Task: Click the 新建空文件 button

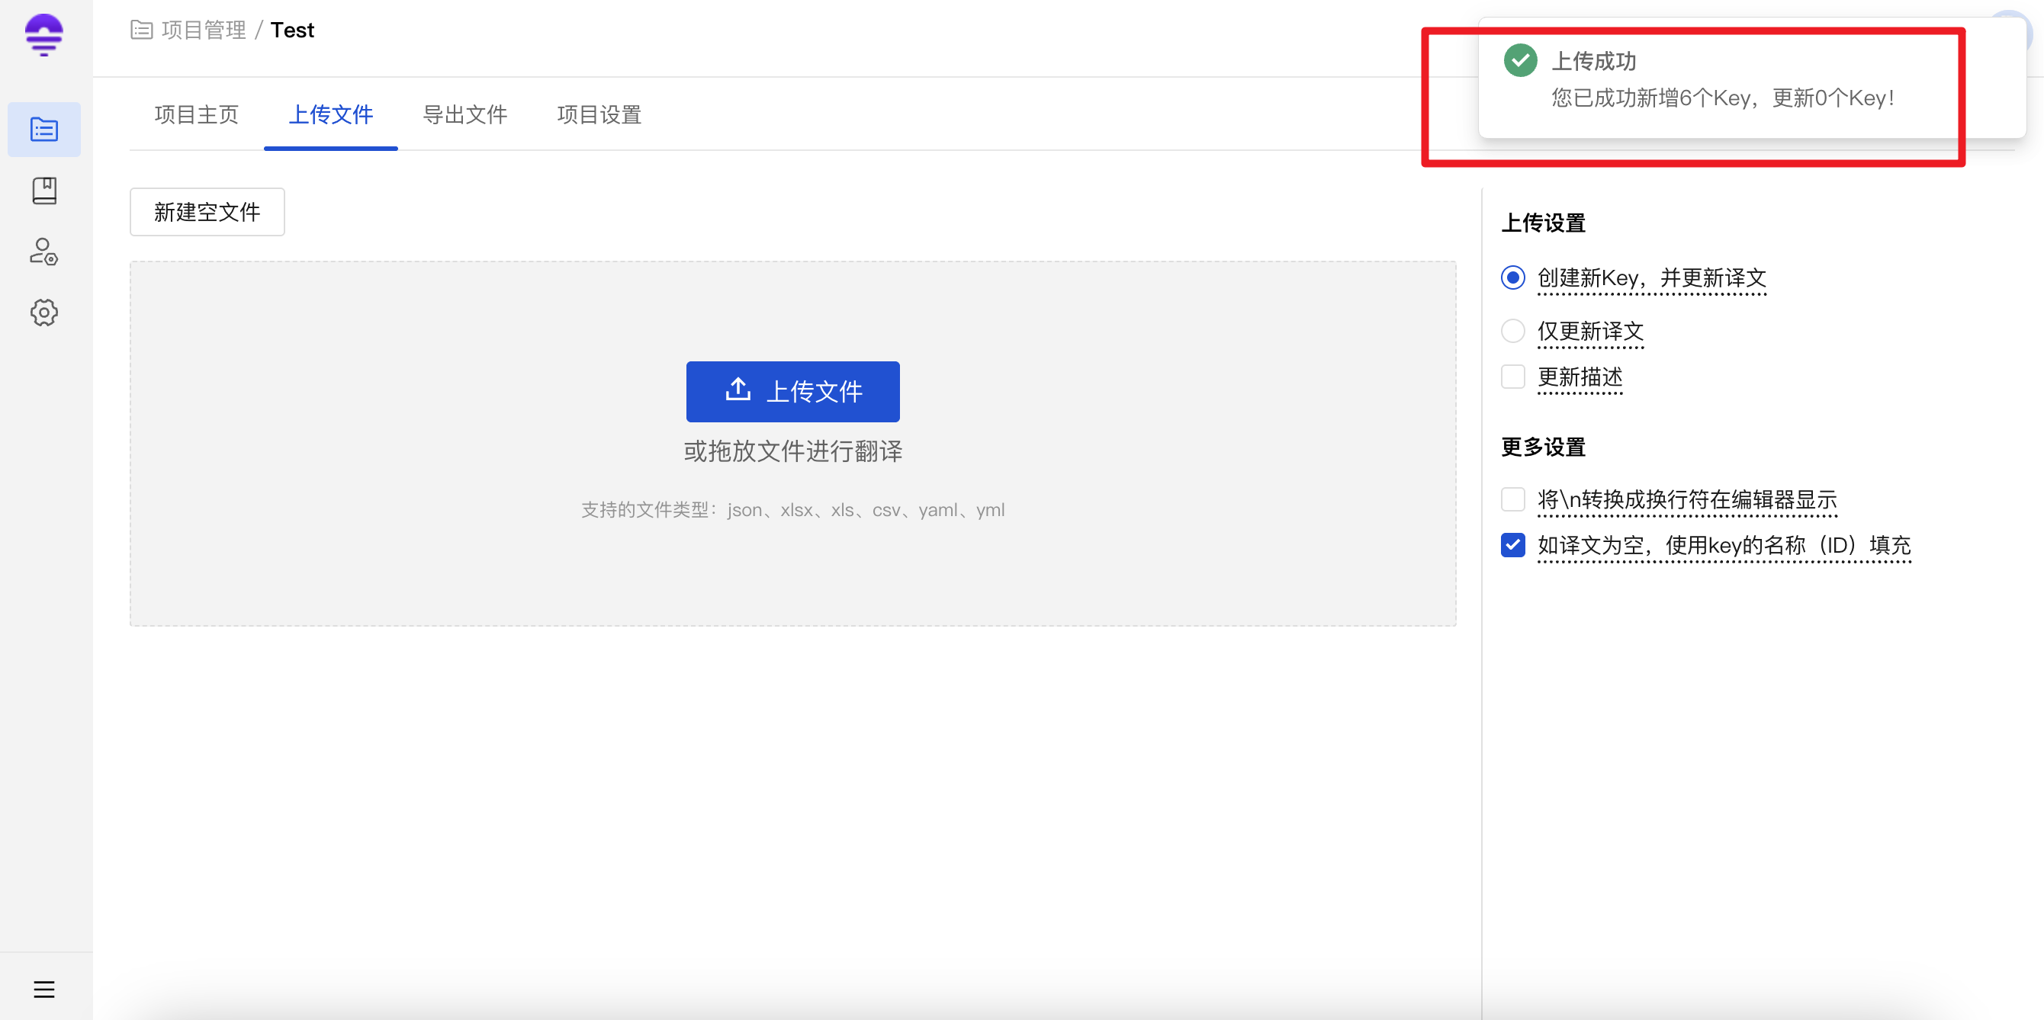Action: click(x=207, y=212)
